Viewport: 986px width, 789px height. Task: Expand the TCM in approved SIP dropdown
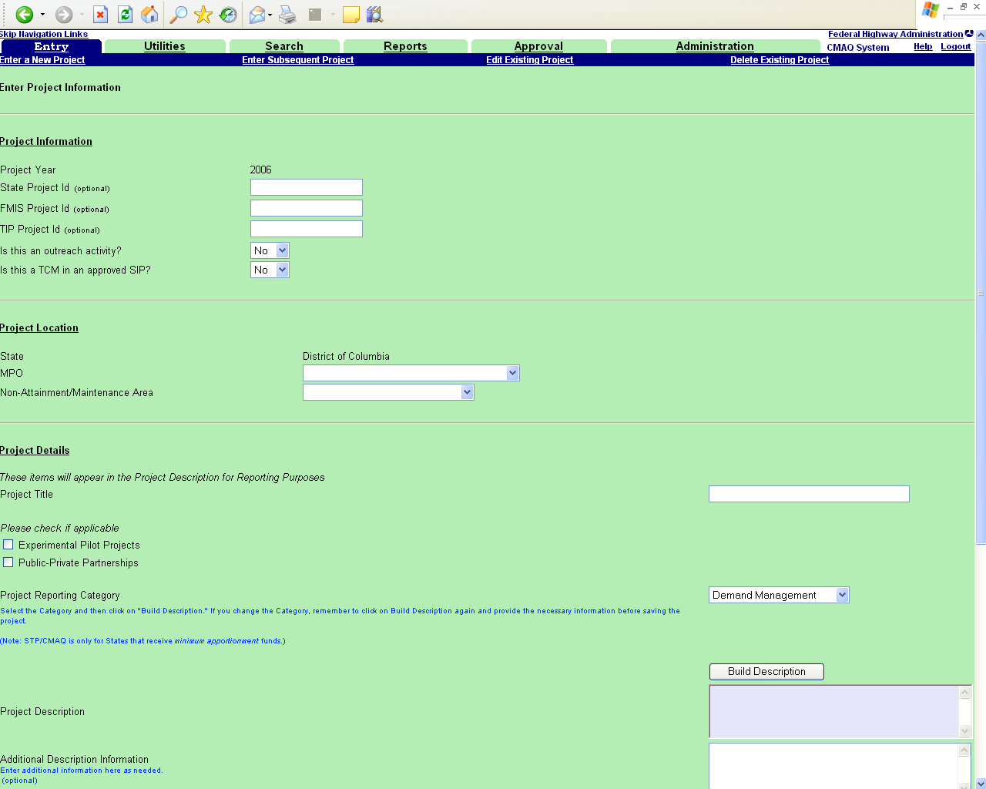pos(270,270)
